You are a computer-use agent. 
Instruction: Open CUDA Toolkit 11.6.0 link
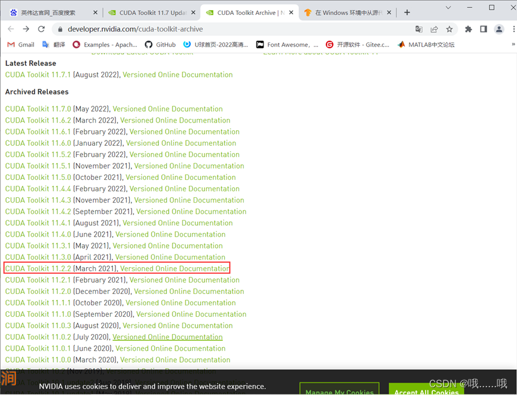tap(38, 143)
